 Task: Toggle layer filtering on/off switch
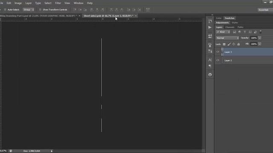[261, 32]
